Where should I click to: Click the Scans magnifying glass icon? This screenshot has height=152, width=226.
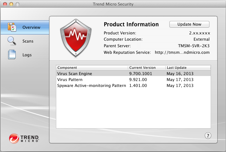coord(12,41)
